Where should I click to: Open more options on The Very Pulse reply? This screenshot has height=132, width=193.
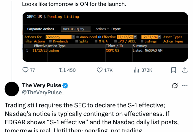coord(185,86)
